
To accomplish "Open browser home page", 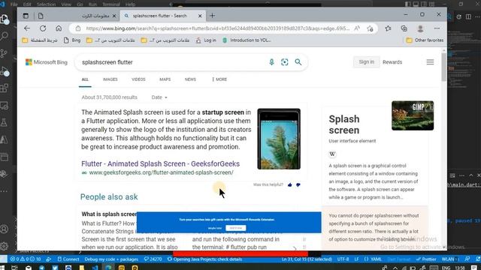I will (x=59, y=28).
